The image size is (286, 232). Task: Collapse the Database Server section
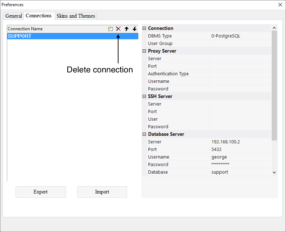click(144, 134)
